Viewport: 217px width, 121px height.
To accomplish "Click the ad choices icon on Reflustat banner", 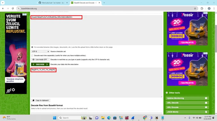I will point(26,15).
